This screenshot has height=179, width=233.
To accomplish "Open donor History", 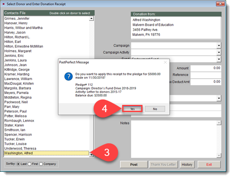I will [187, 165].
